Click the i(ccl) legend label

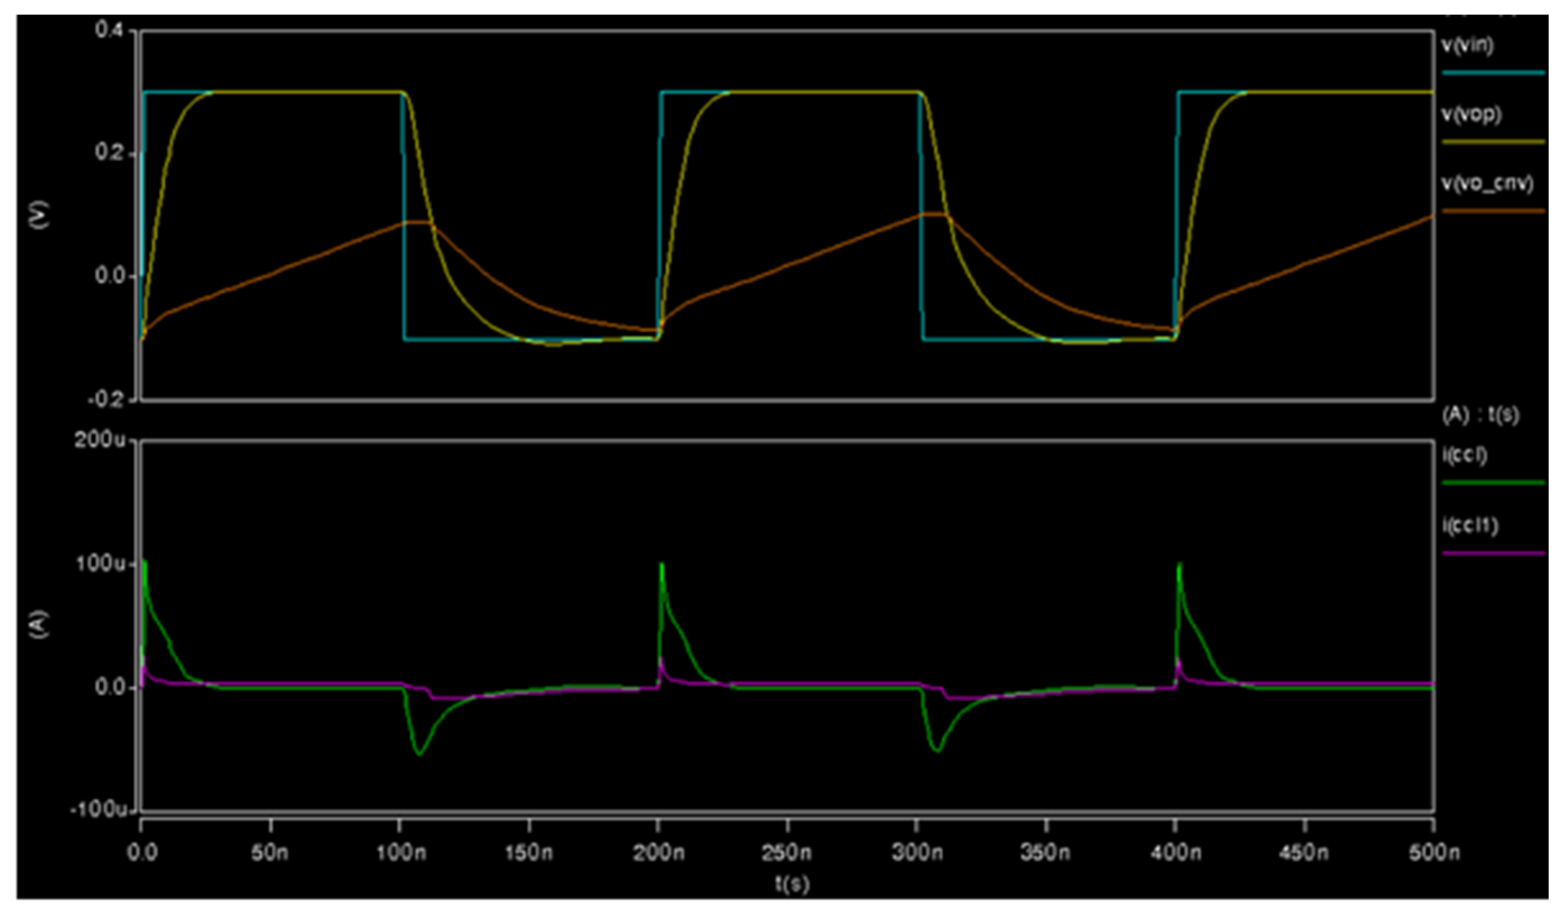click(1465, 456)
